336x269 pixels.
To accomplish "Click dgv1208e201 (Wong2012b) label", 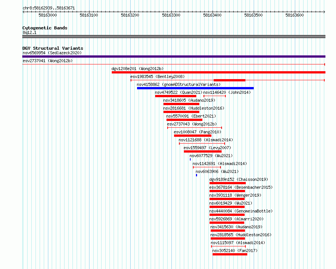I will click(137, 69).
